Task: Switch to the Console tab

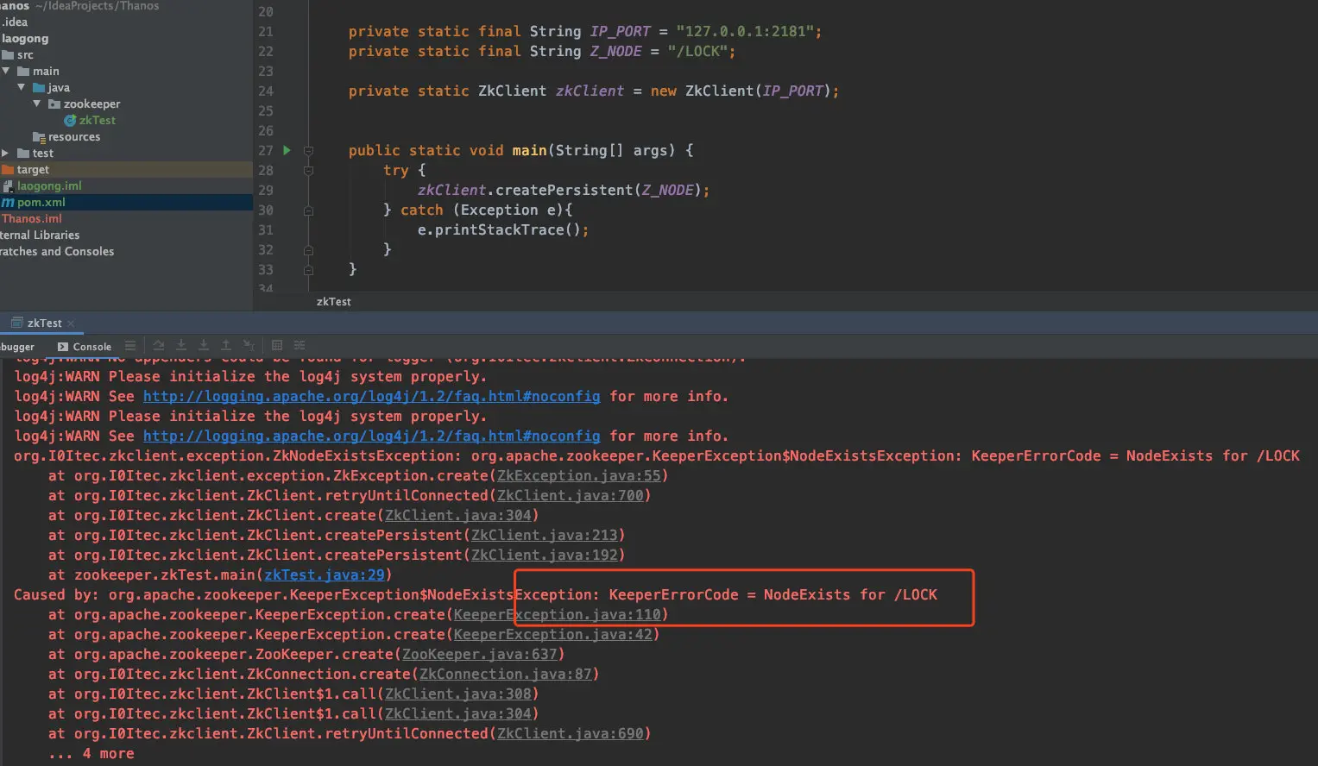Action: click(x=85, y=347)
